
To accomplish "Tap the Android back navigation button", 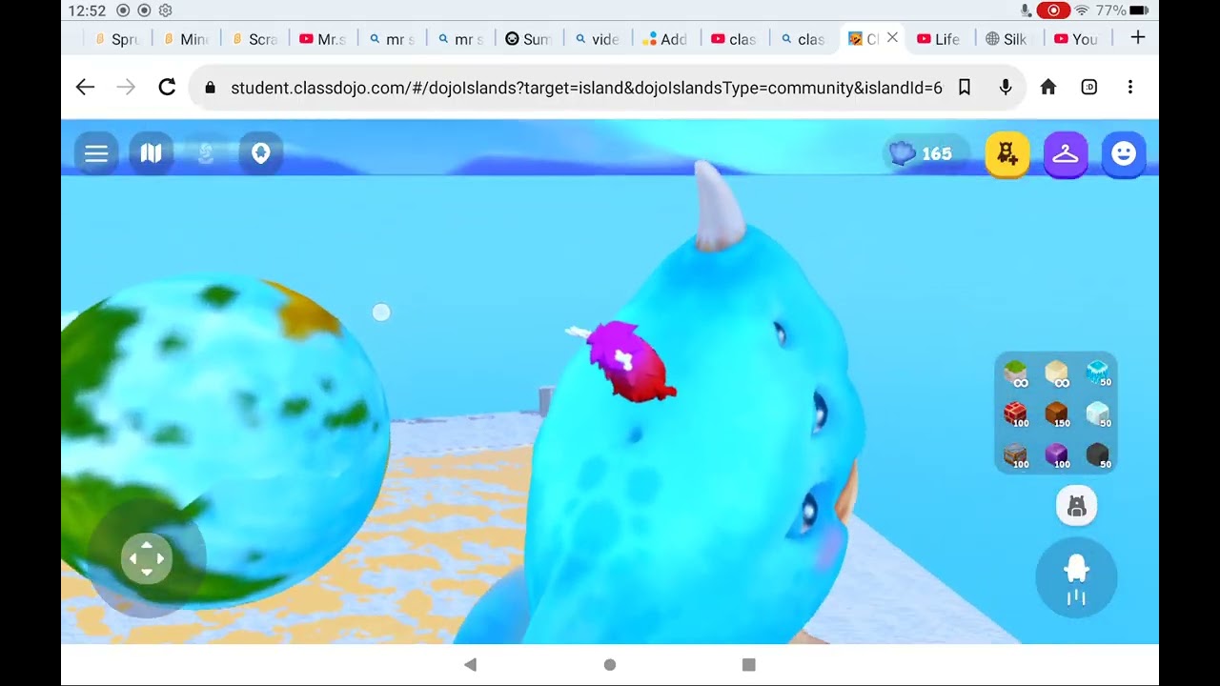I will point(470,664).
